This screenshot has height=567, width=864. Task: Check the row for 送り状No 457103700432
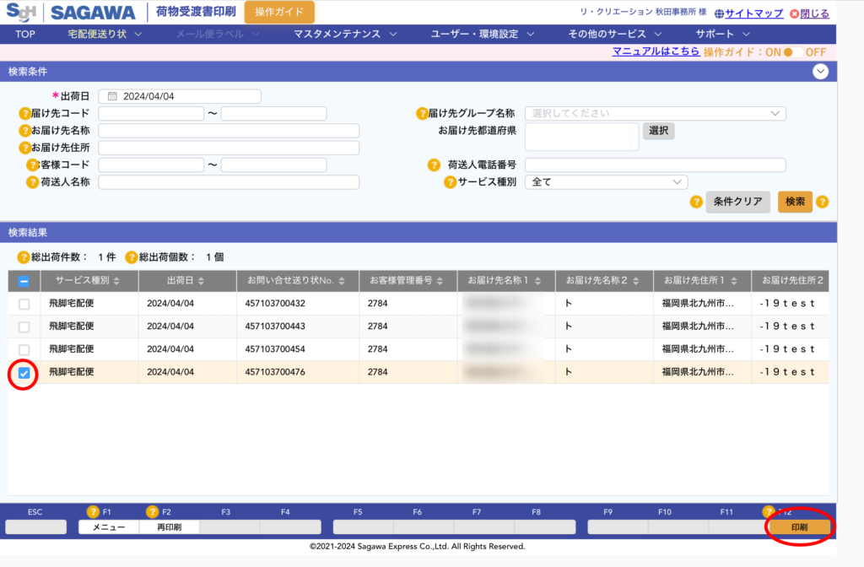(x=23, y=303)
